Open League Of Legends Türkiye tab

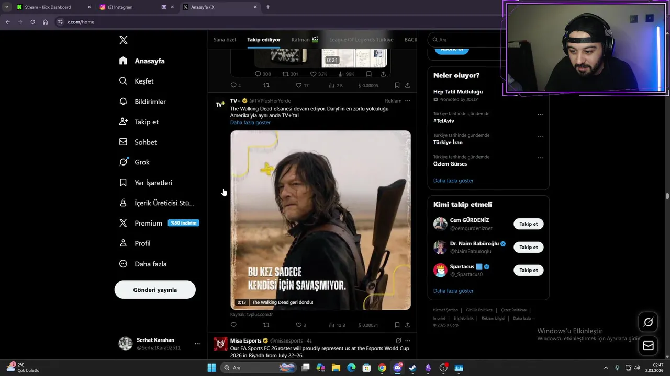point(361,40)
